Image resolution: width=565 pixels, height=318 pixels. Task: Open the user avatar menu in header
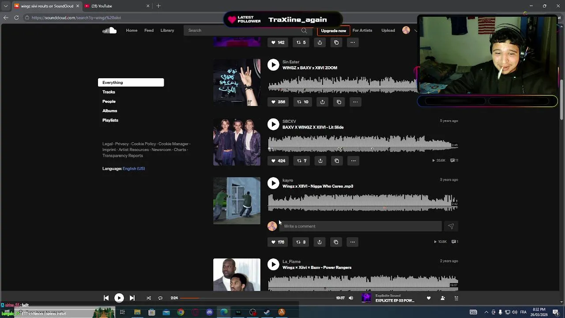[406, 30]
